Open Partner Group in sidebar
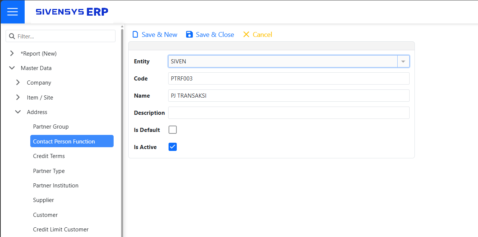The image size is (478, 237). [51, 127]
